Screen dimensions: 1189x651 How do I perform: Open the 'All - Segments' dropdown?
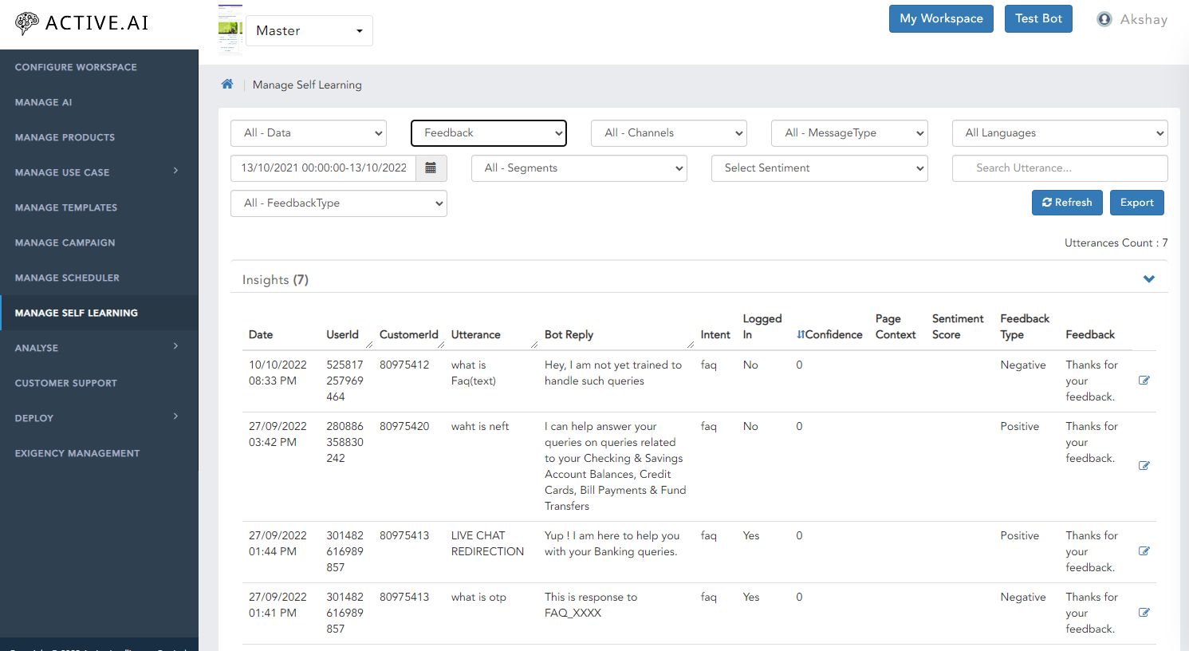(579, 168)
